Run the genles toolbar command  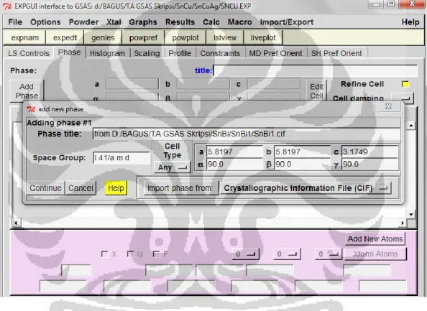coord(103,37)
